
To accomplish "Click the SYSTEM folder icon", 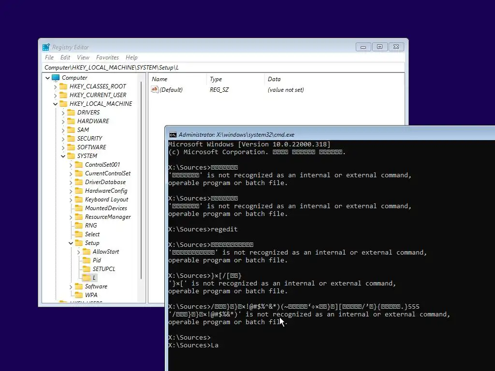I will pos(71,156).
